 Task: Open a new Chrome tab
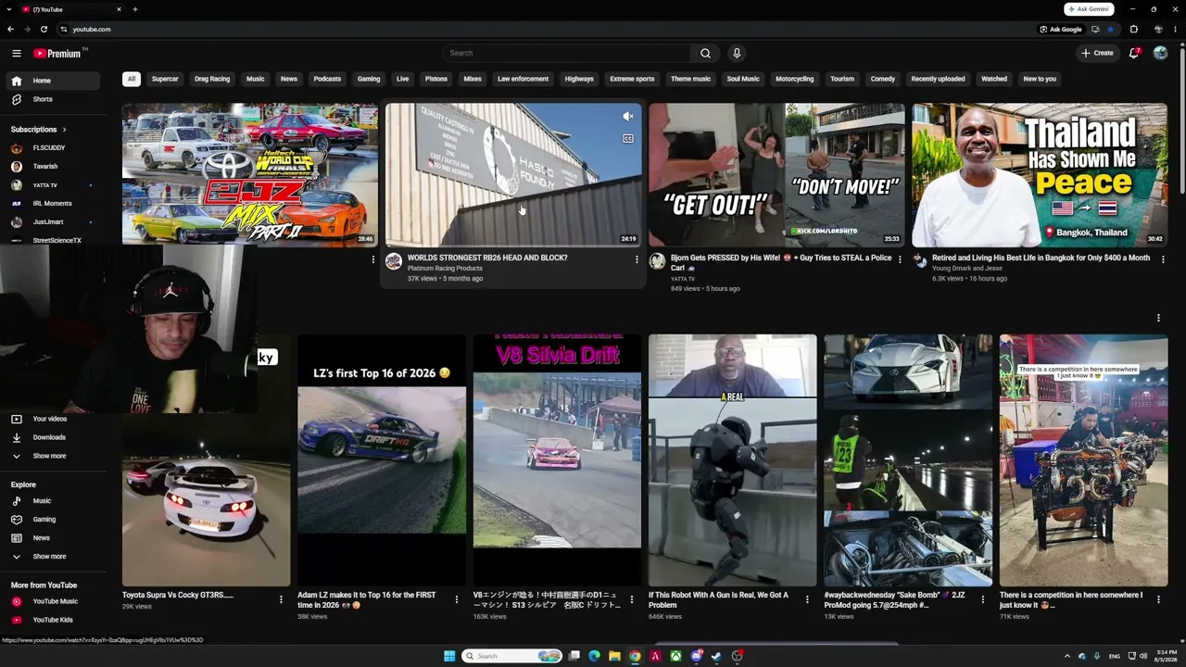coord(135,9)
